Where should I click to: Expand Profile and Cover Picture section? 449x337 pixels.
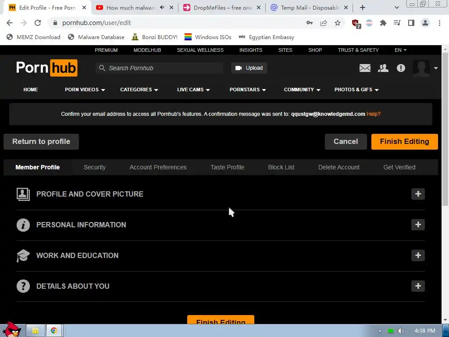pyautogui.click(x=418, y=194)
